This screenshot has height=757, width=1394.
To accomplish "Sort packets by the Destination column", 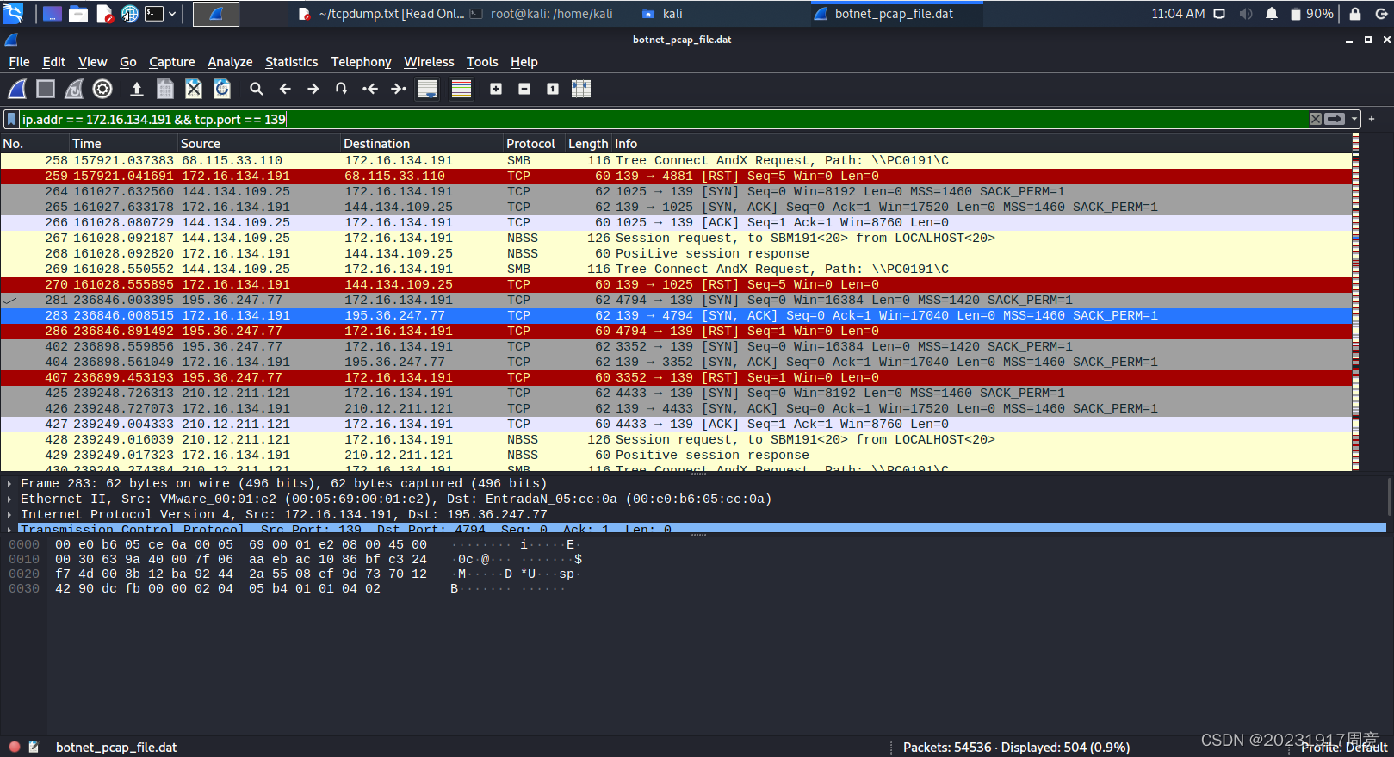I will point(422,144).
